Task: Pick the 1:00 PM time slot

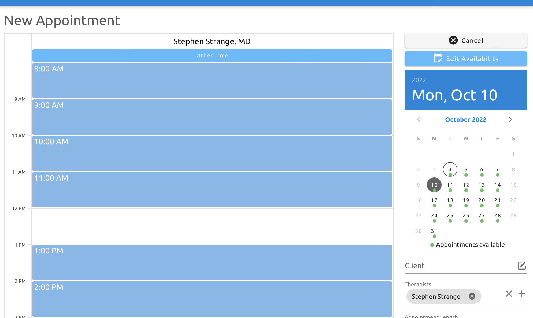Action: pos(212,262)
